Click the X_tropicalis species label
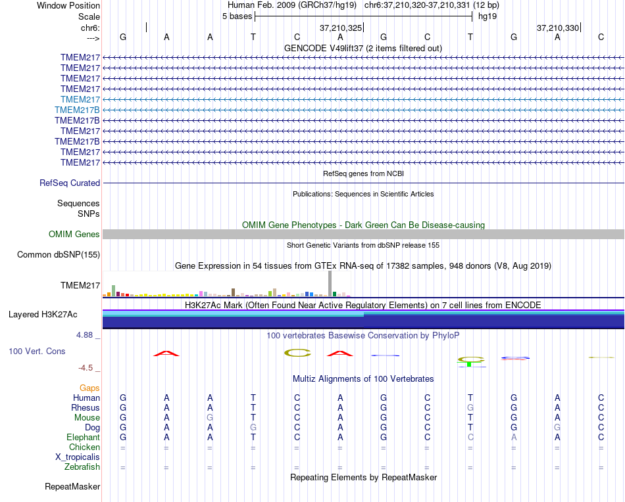 pos(78,457)
